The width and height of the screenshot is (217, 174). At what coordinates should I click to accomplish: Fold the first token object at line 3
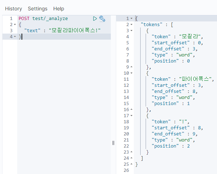tap(131, 31)
